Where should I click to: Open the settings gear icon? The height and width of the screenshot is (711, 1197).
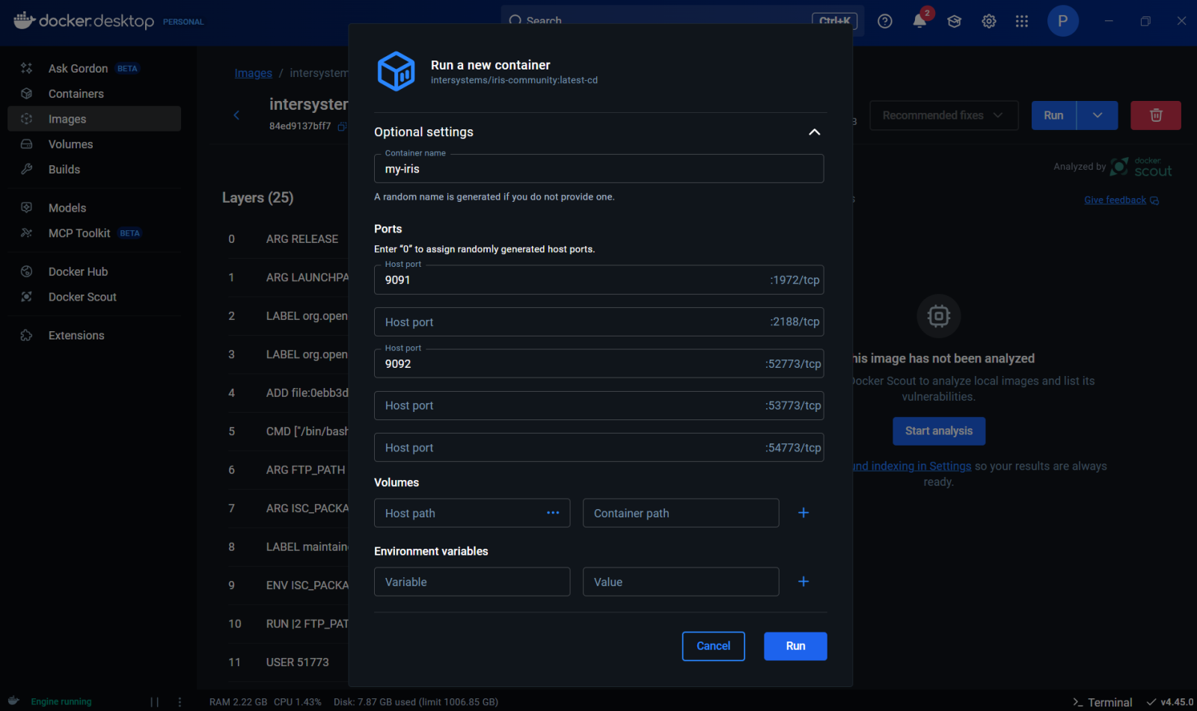pyautogui.click(x=988, y=21)
